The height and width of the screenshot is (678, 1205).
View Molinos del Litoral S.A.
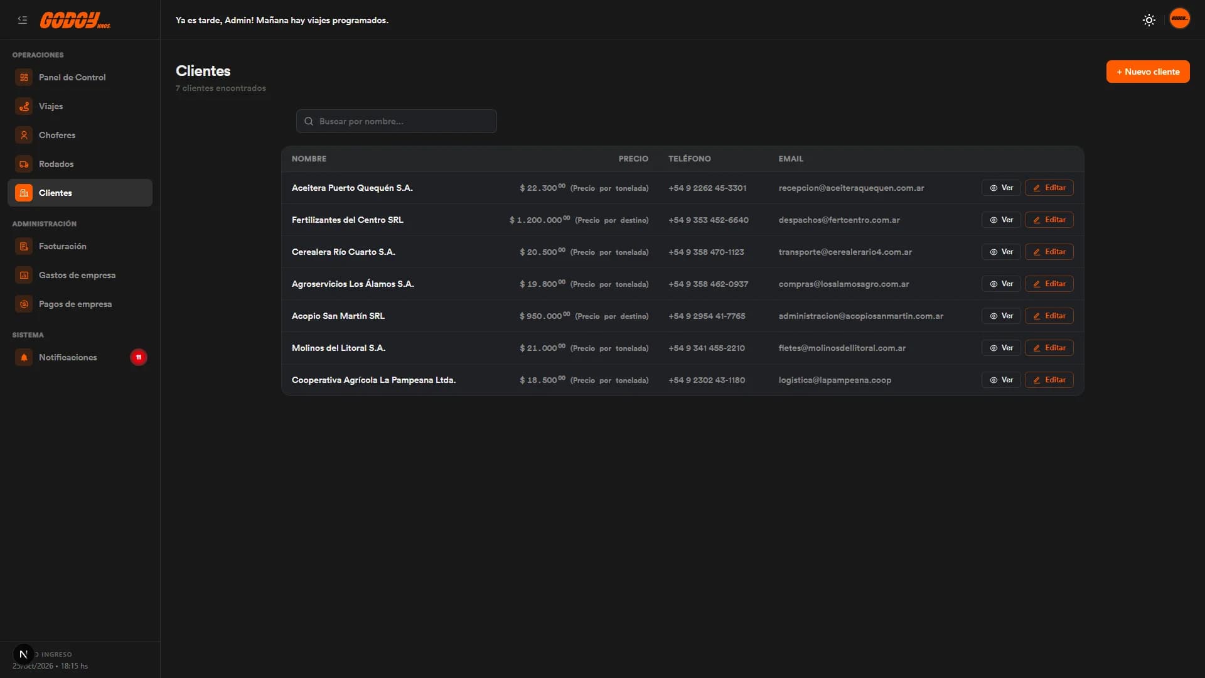pos(1001,348)
